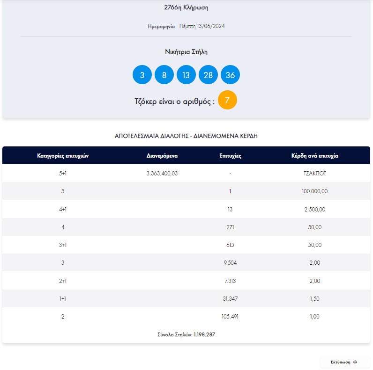This screenshot has width=373, height=370.
Task: Click the 4+1 category row label
Action: 63,209
